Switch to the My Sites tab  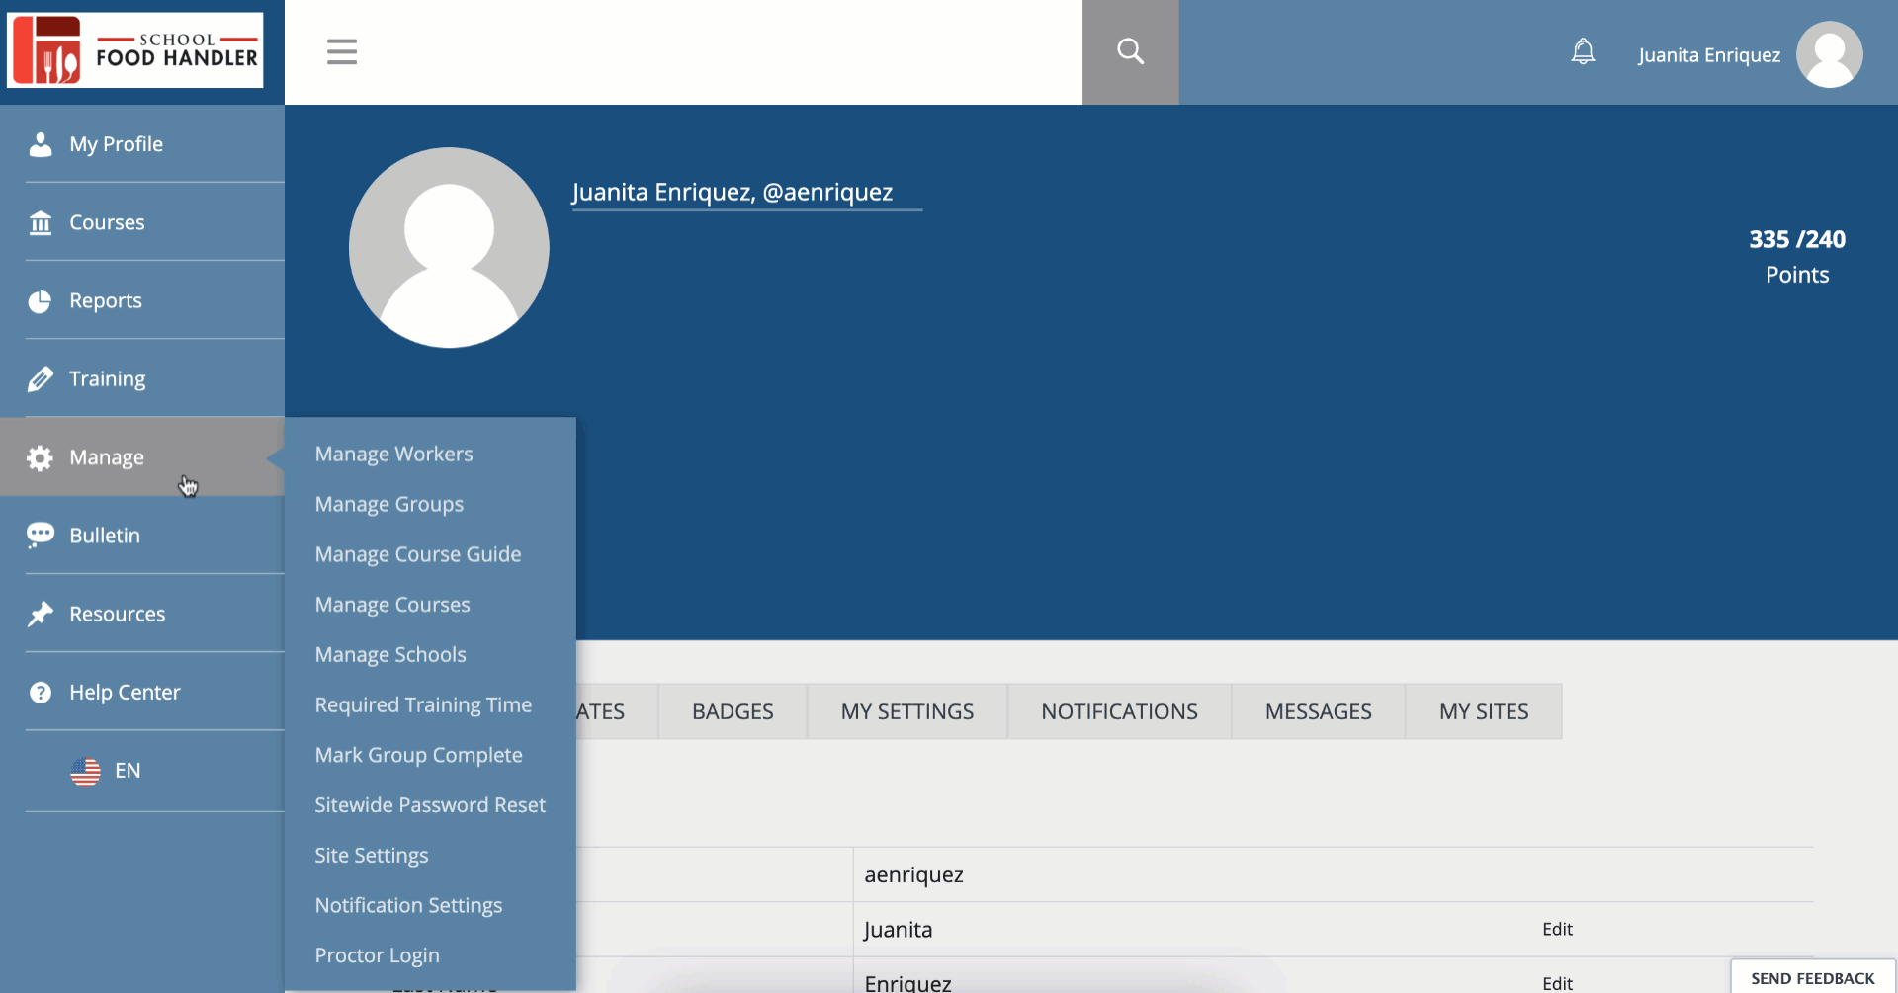coord(1484,711)
